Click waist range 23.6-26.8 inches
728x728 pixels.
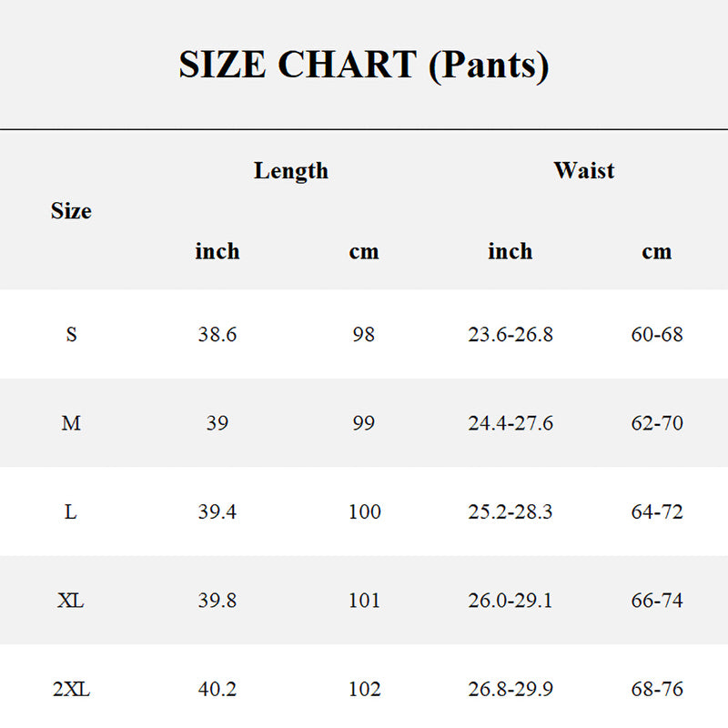click(x=510, y=335)
